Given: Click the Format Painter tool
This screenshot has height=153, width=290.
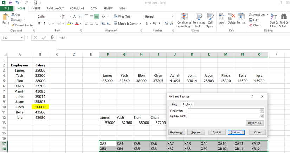Looking at the screenshot, I should point(22,25).
